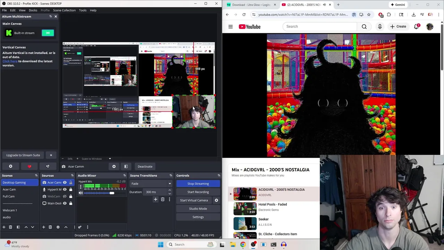The height and width of the screenshot is (250, 444).
Task: Toggle lock on Main Desktop source
Action: tap(71, 203)
